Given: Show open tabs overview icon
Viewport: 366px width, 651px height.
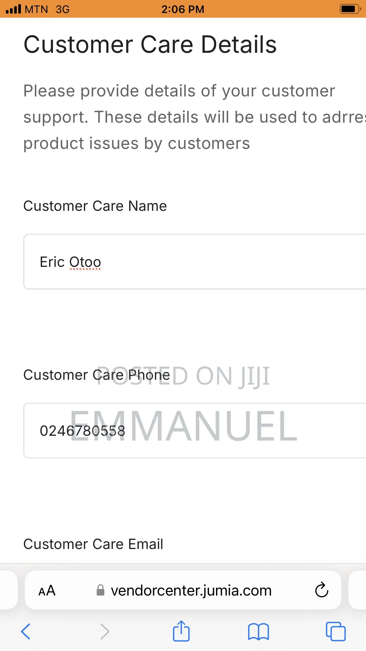Looking at the screenshot, I should pos(336,631).
